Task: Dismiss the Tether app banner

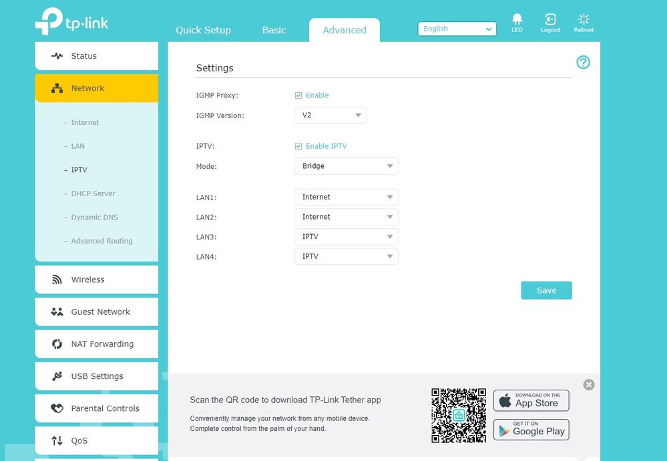Action: (588, 384)
